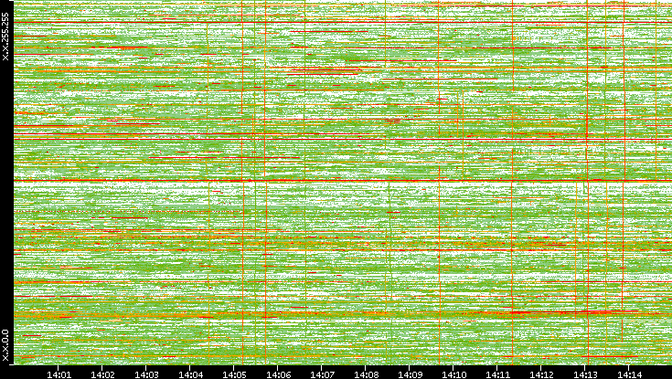Click the 14:04 time axis label
The image size is (672, 379).
pyautogui.click(x=190, y=374)
